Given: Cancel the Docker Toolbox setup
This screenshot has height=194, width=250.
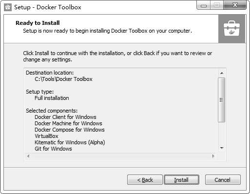Looking at the screenshot, I should (x=223, y=180).
